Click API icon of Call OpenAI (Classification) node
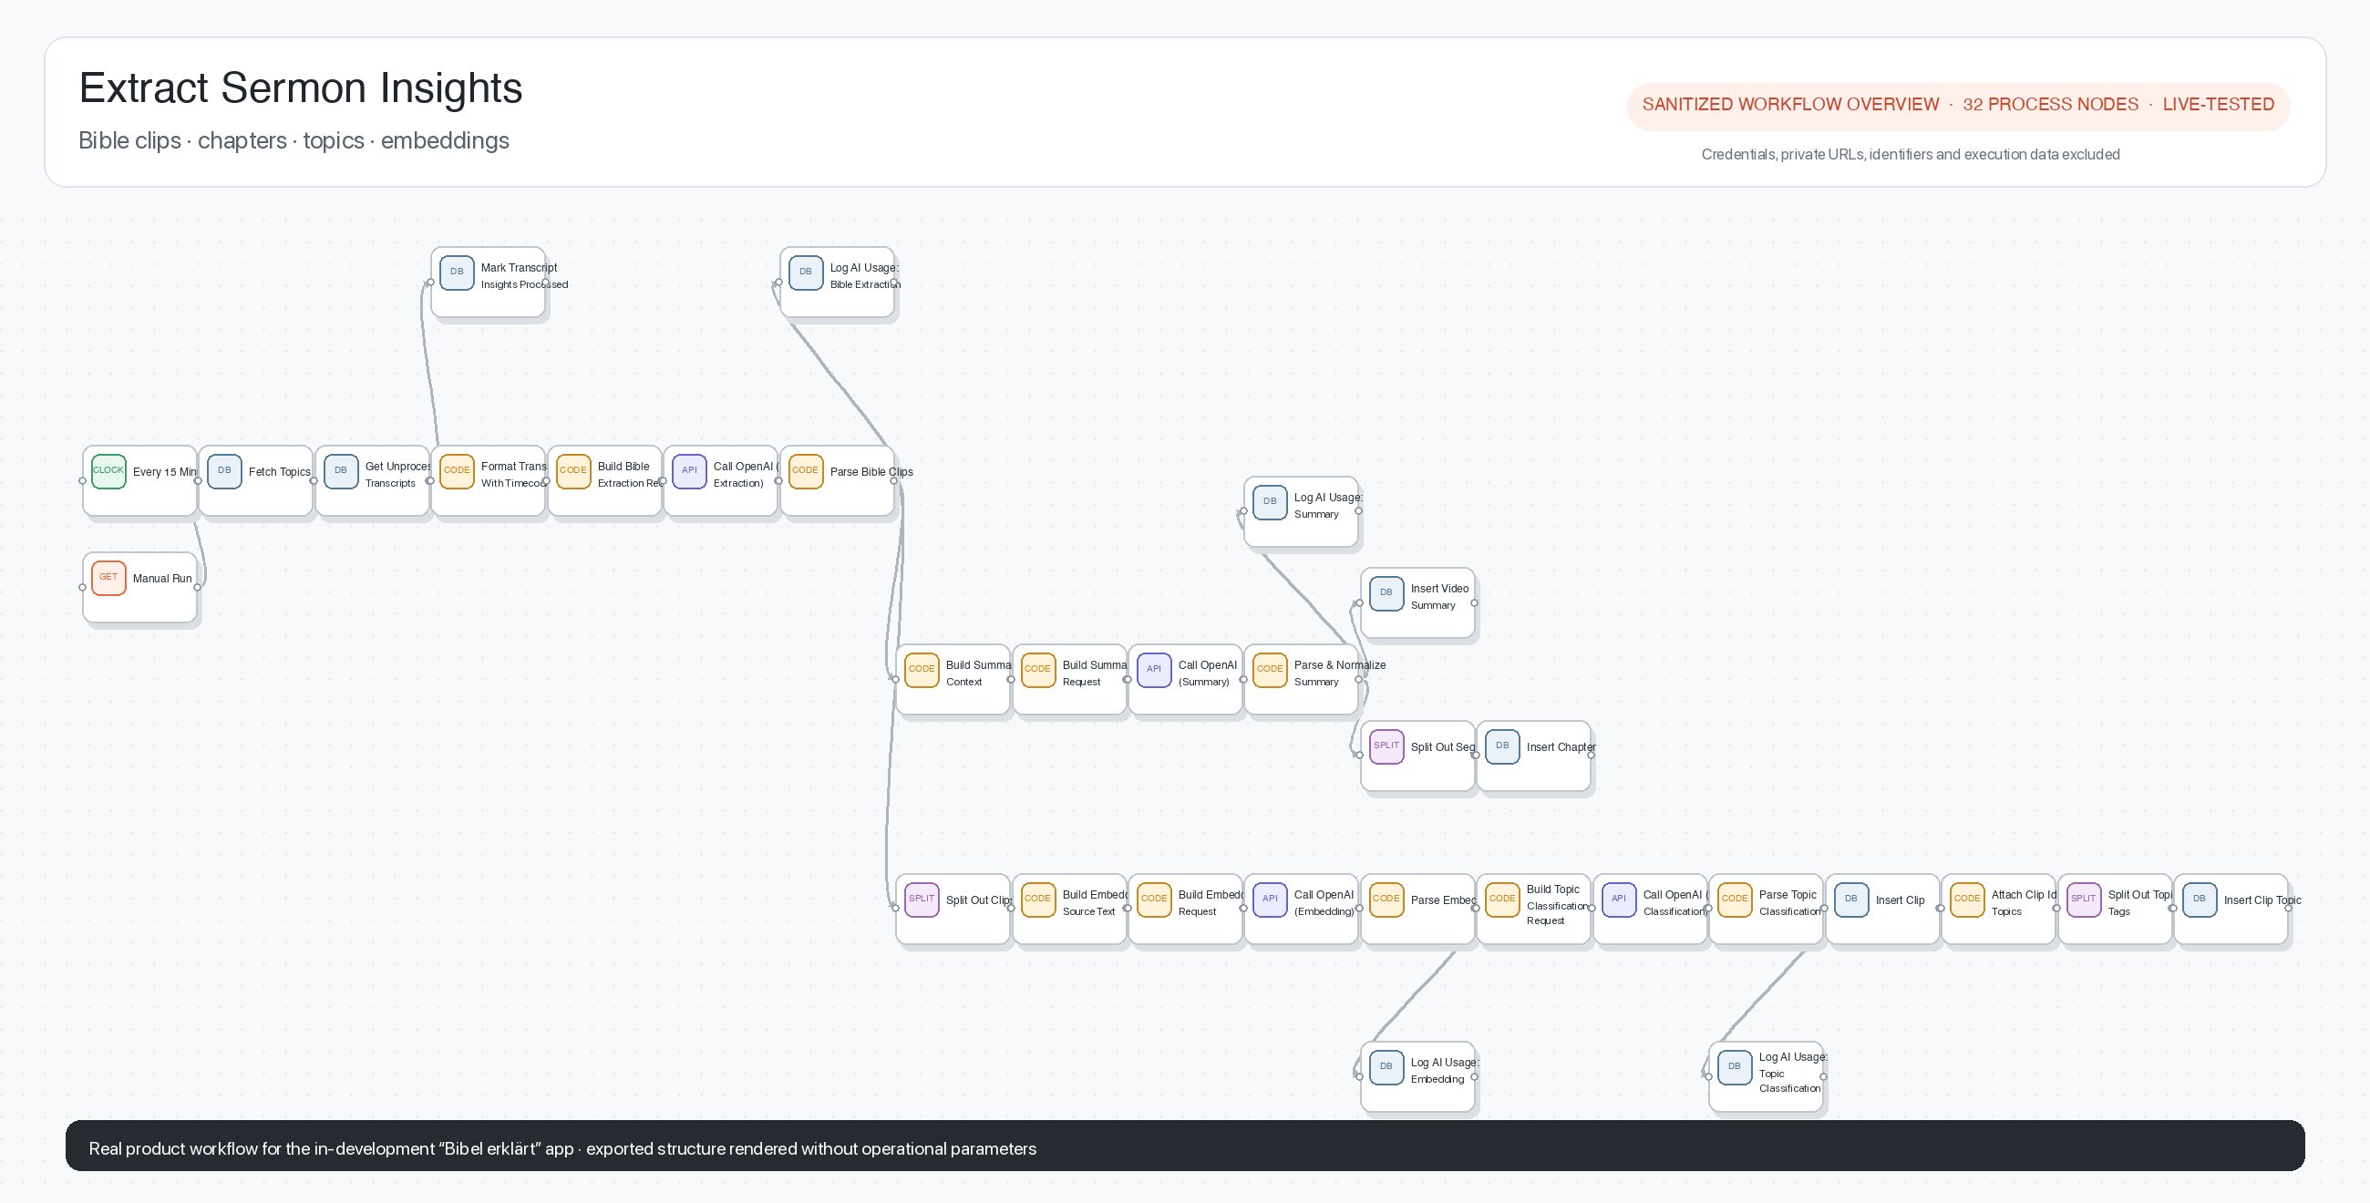 (x=1618, y=900)
